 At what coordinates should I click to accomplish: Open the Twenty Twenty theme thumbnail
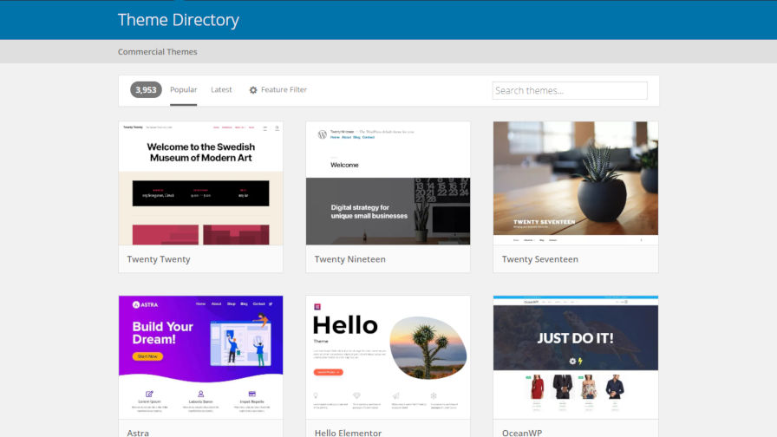point(200,183)
